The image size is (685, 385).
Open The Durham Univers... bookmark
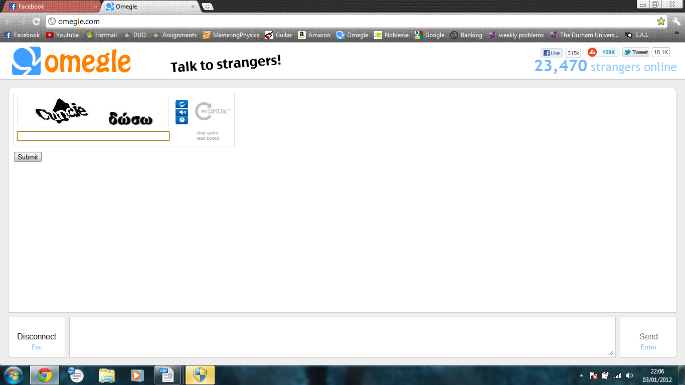click(584, 35)
